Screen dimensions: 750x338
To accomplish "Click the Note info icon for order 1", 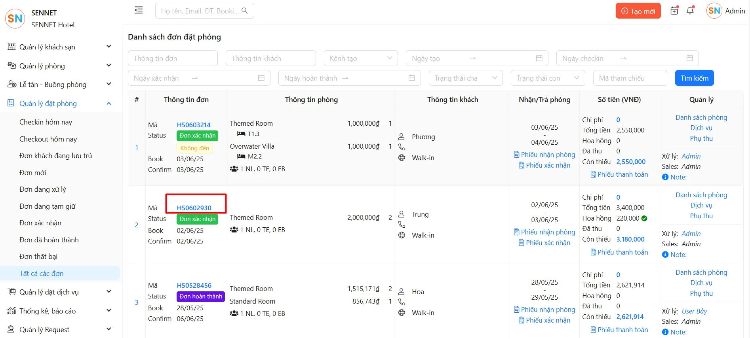I will pos(665,177).
